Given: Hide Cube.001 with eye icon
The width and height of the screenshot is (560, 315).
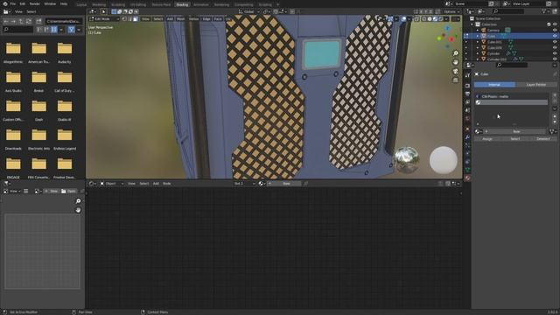Looking at the screenshot, I should pos(555,42).
